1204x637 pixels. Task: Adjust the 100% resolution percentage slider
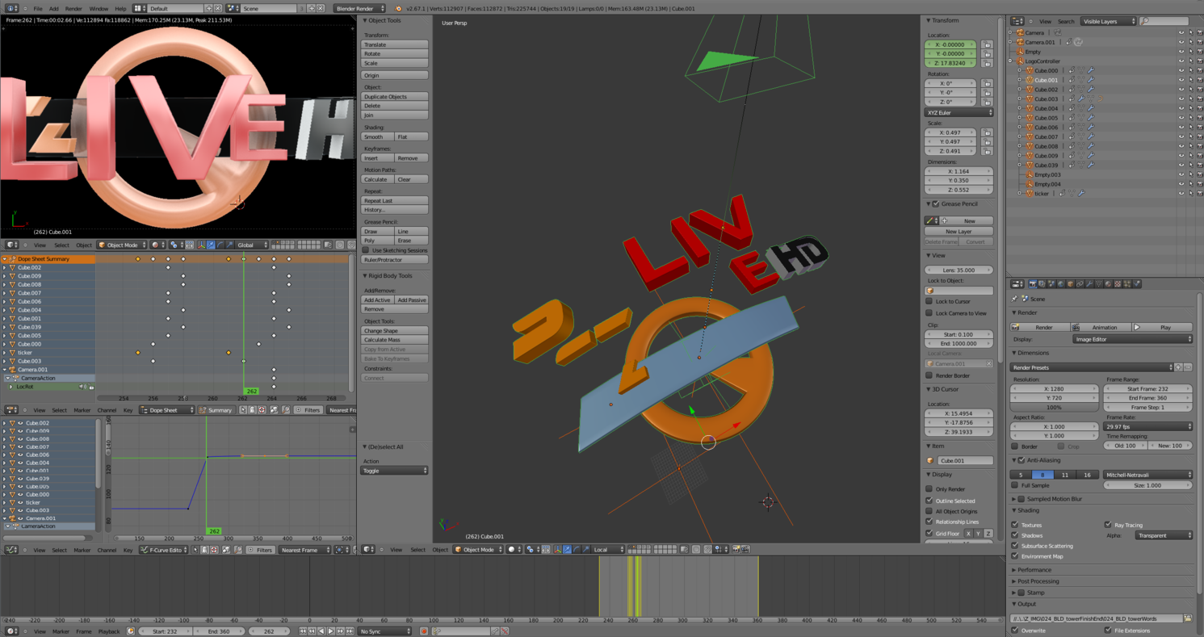click(x=1055, y=408)
